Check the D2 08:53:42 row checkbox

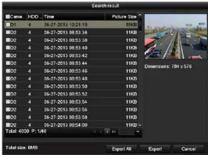coord(8,55)
